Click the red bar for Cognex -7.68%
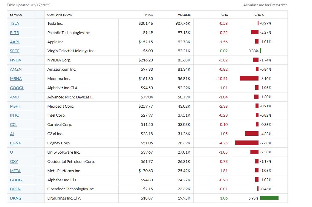The image size is (312, 207). click(247, 143)
